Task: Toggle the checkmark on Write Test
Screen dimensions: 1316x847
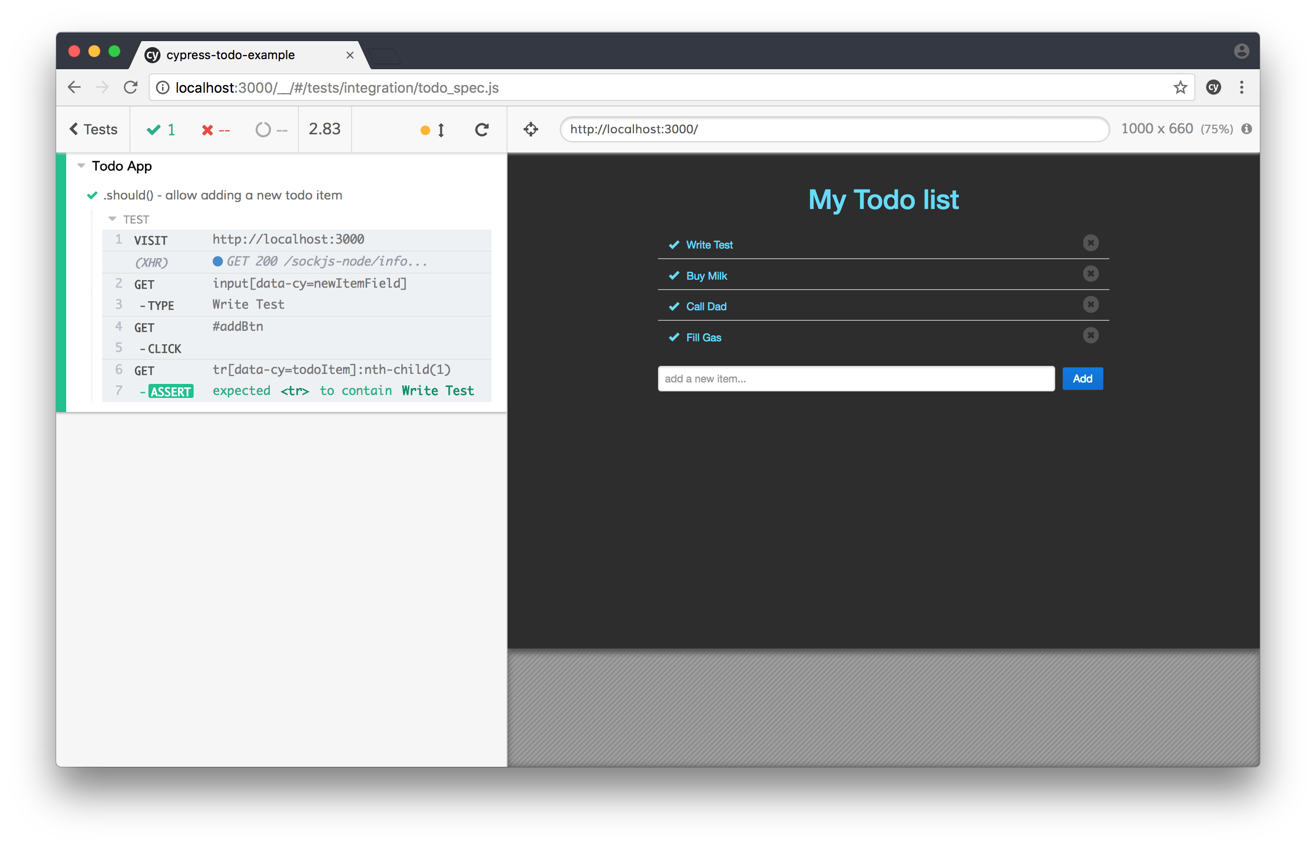Action: pos(674,244)
